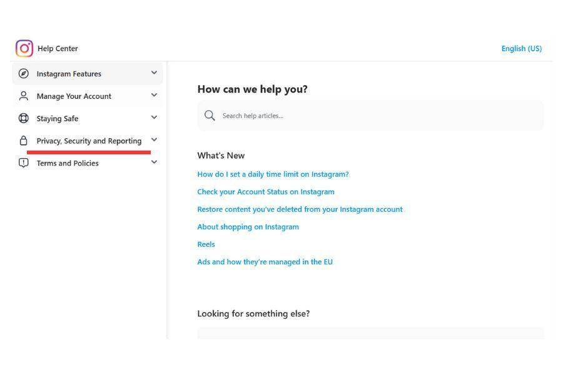The width and height of the screenshot is (563, 375).
Task: Click the person icon beside Manage Your Account
Action: pyautogui.click(x=24, y=96)
